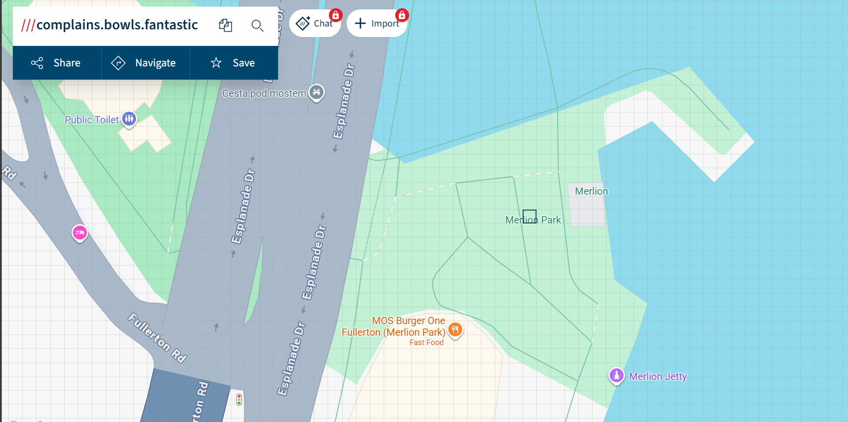This screenshot has width=848, height=422.
Task: Click the selected grid square in Merlion Park
Action: (x=530, y=216)
